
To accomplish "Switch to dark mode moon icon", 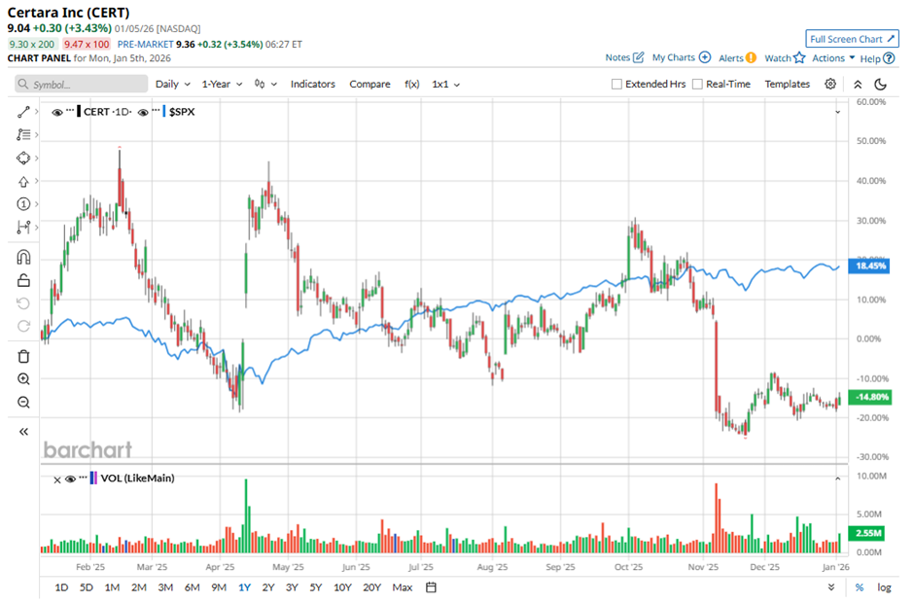I will 881,85.
